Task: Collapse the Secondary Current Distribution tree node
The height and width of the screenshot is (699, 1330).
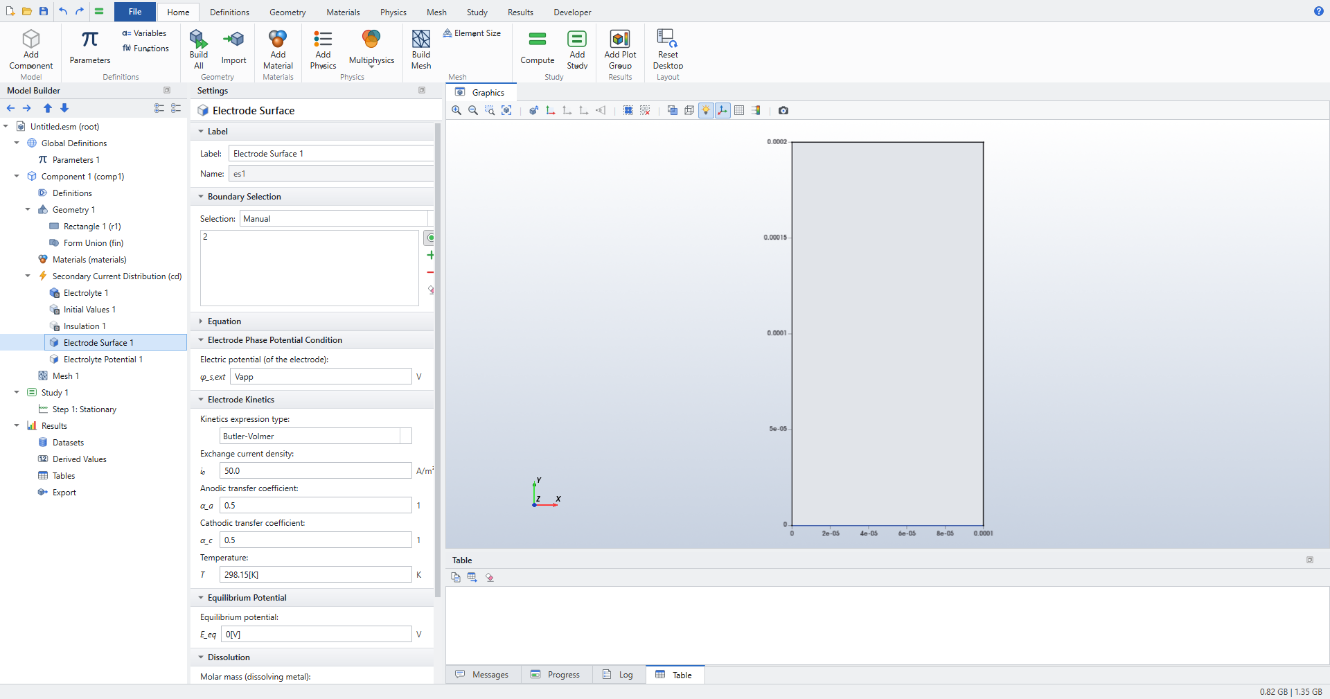Action: coord(28,276)
